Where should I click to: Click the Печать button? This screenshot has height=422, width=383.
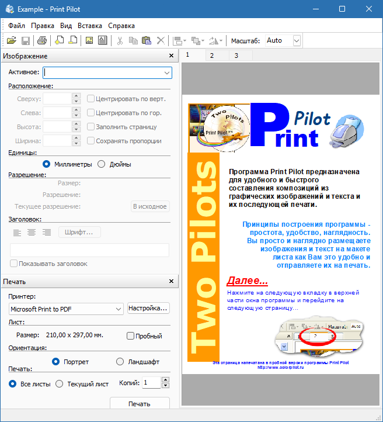(x=140, y=403)
